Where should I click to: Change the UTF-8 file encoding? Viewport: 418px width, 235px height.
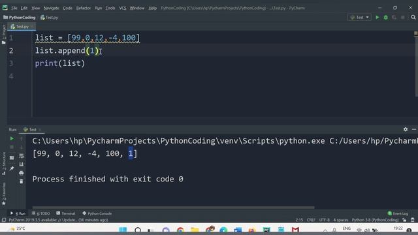[x=325, y=220]
